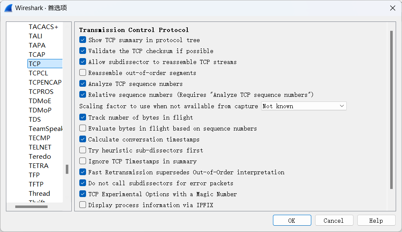Viewport: 402px width, 232px height.
Task: Uncheck Validate the TCP checksum if possible
Action: click(x=83, y=51)
